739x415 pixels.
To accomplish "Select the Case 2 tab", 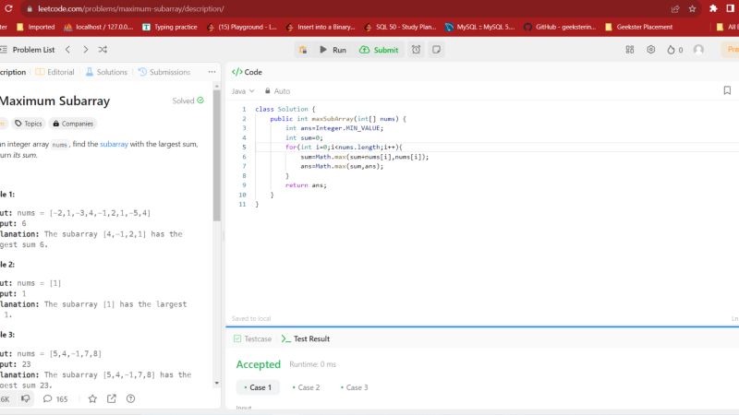I will coord(304,387).
